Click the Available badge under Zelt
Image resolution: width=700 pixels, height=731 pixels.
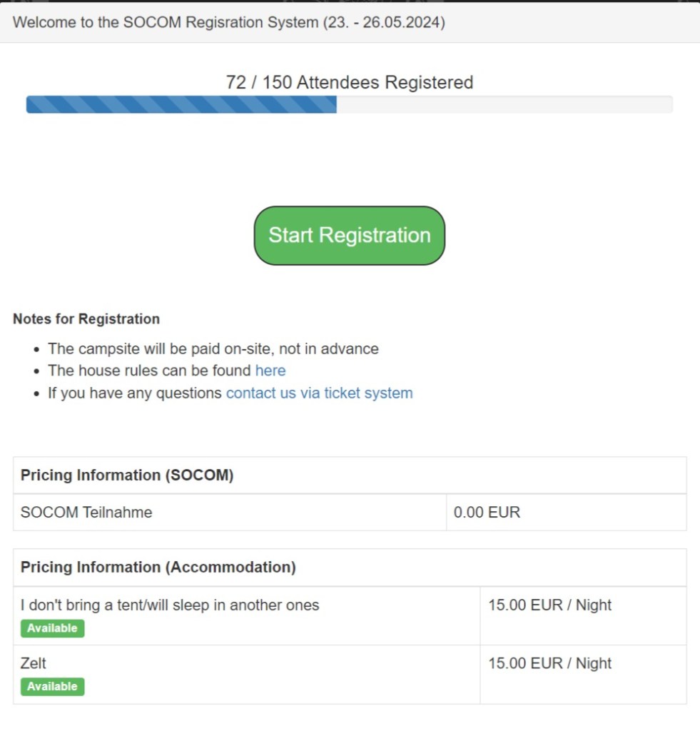click(x=52, y=687)
